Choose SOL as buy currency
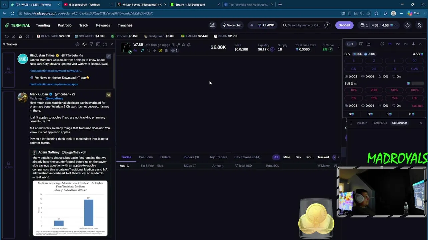Viewport: 428px width, 240px height. [x=357, y=54]
